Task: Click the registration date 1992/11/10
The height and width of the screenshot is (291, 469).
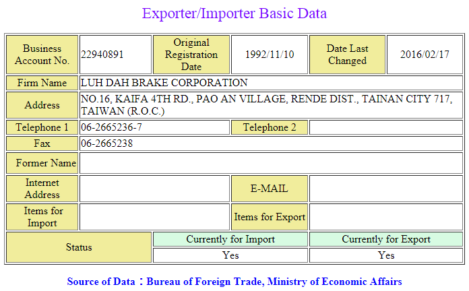Action: pos(270,55)
